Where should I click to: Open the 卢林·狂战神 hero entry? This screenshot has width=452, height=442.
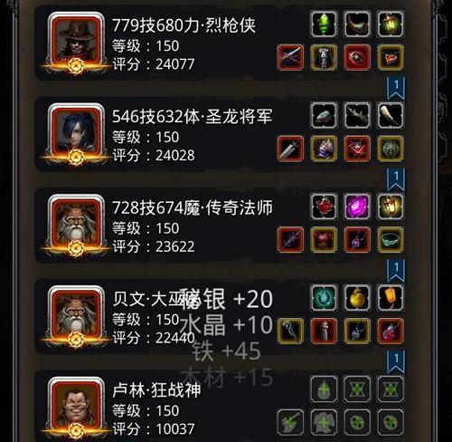click(x=220, y=406)
